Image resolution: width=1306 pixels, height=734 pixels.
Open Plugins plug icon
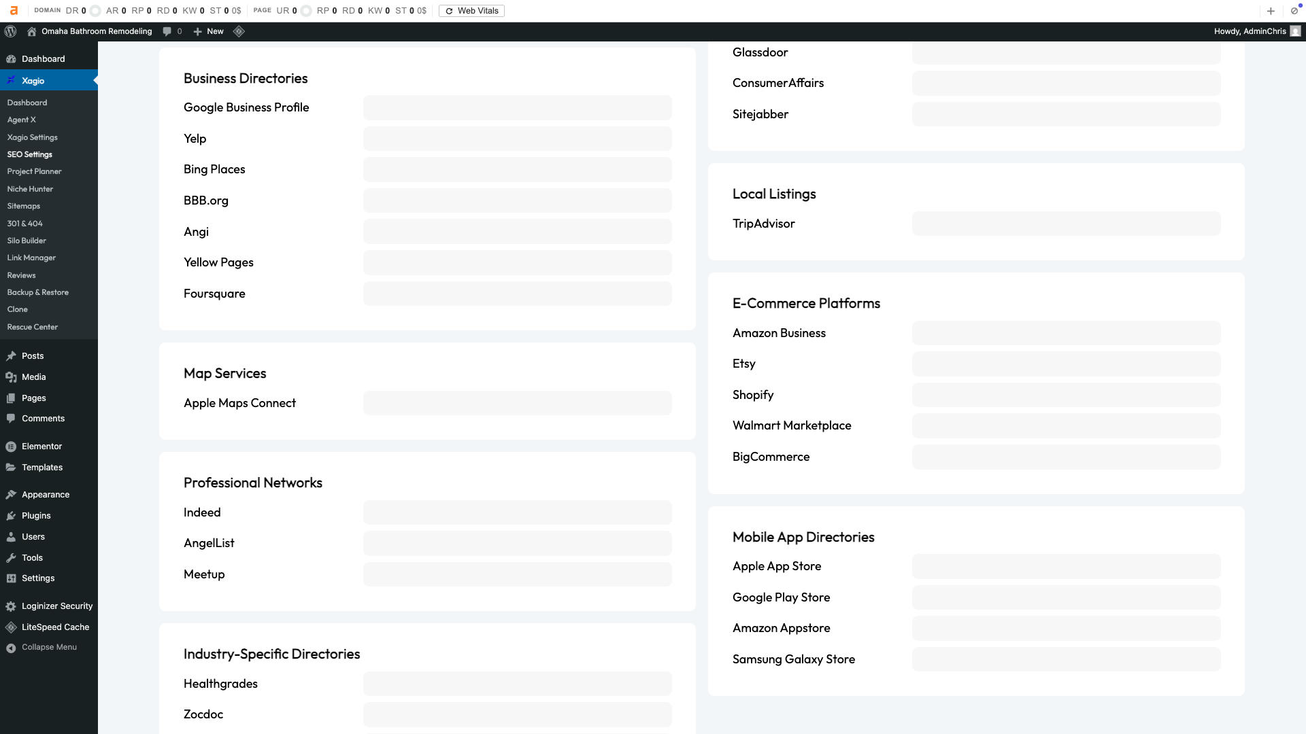point(11,516)
